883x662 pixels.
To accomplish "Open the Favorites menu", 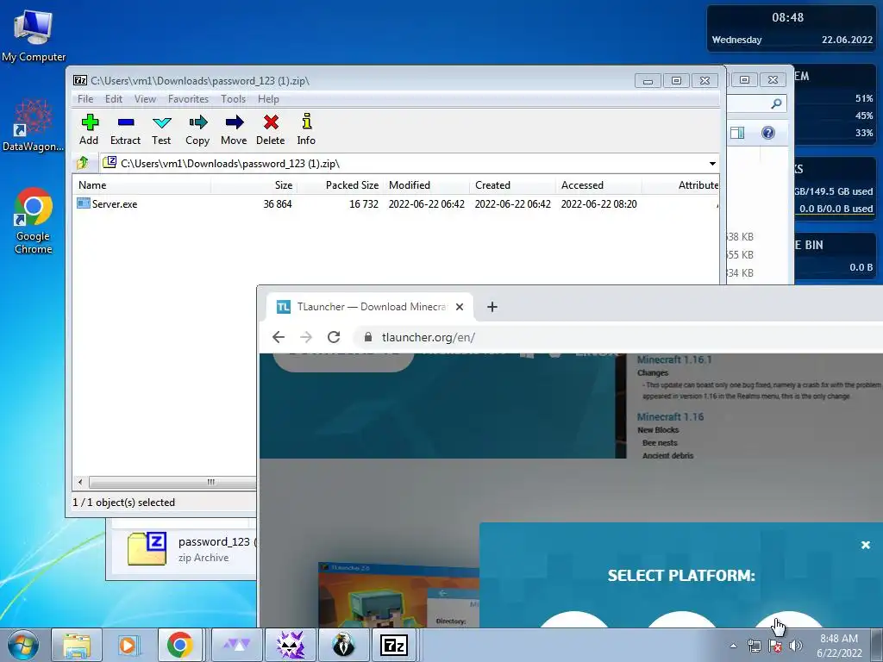I will (x=188, y=99).
